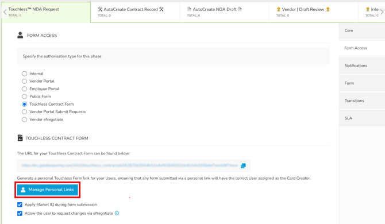Open the Notifications side section
The height and width of the screenshot is (224, 385).
(x=362, y=65)
